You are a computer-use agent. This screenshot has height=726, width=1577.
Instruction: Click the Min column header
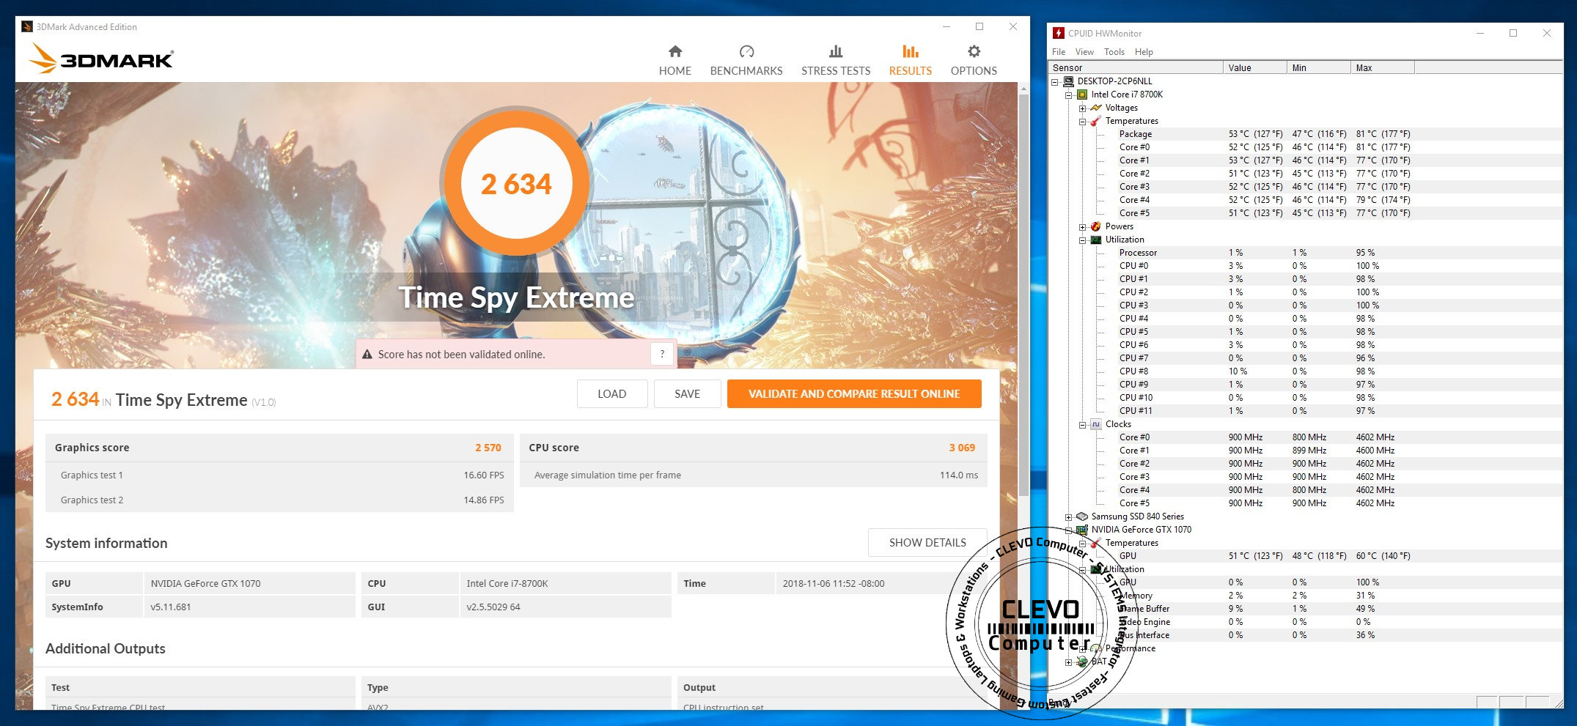[1319, 67]
